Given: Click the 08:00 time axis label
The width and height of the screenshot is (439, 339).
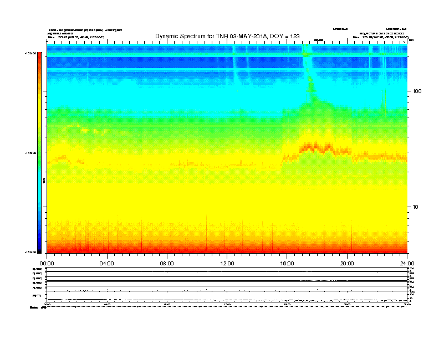Looking at the screenshot, I should (167, 264).
